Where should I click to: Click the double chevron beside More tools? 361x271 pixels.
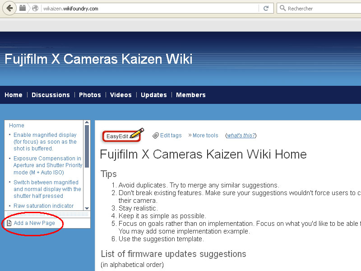[190, 135]
